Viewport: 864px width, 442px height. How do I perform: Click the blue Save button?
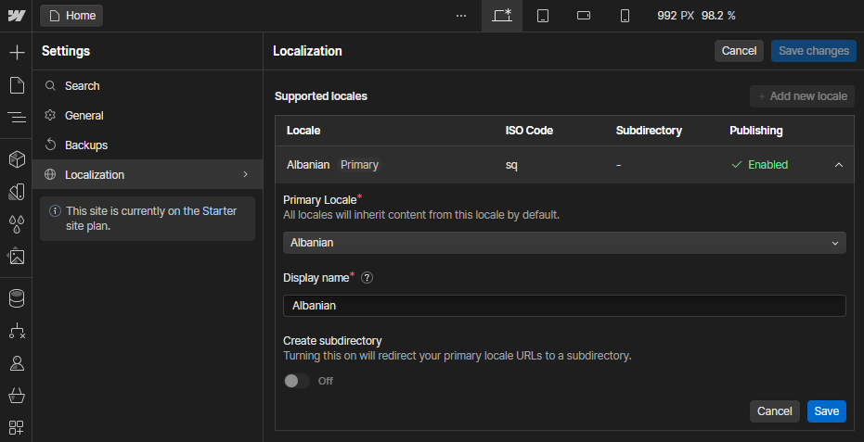coord(826,411)
